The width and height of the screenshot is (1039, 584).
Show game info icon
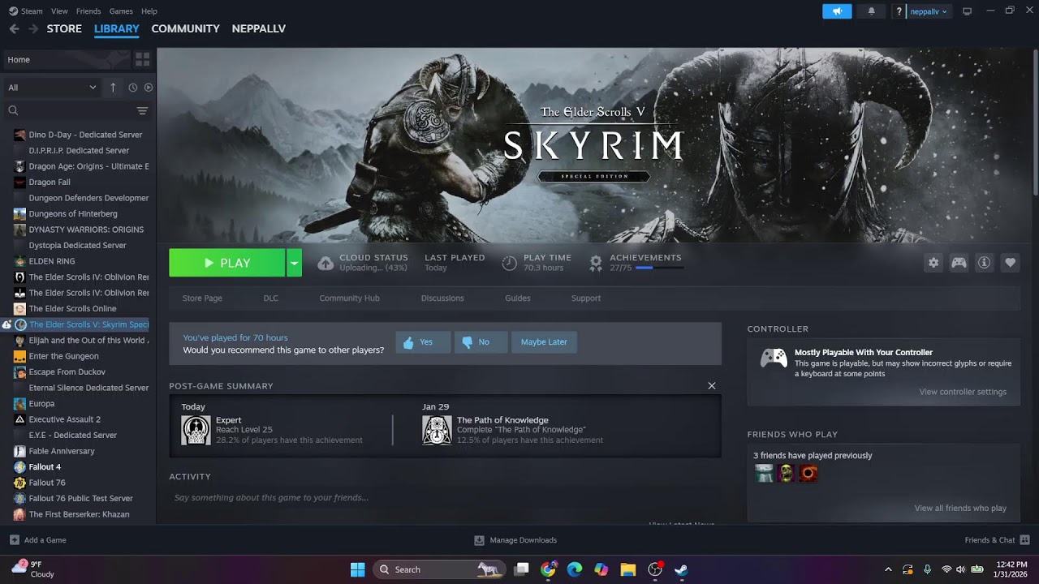click(984, 263)
